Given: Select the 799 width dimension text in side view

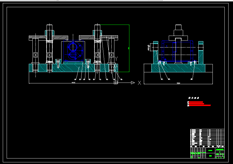Looking at the screenshot, I should click(x=178, y=83).
